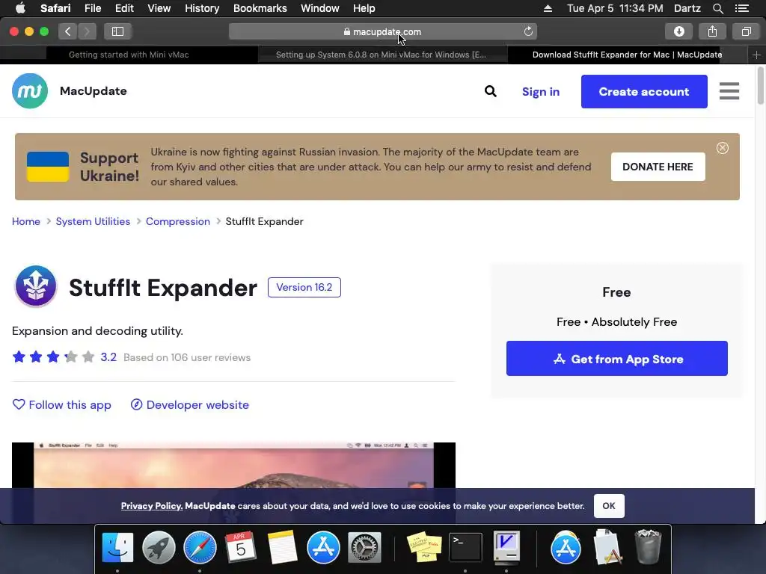The height and width of the screenshot is (574, 766).
Task: Open the hamburger menu on MacUpdate
Action: 729,91
